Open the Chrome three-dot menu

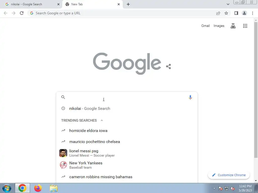point(252,13)
